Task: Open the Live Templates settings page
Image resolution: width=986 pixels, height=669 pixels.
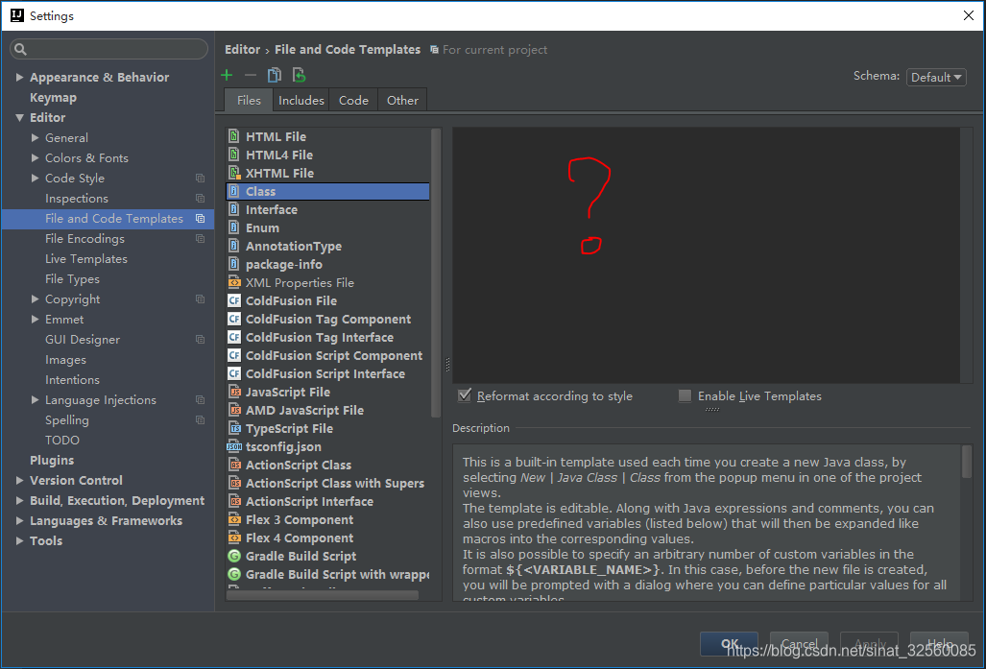Action: tap(85, 258)
